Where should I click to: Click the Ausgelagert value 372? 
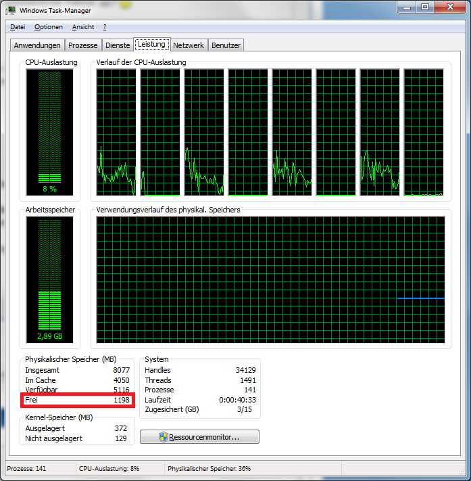pos(121,428)
